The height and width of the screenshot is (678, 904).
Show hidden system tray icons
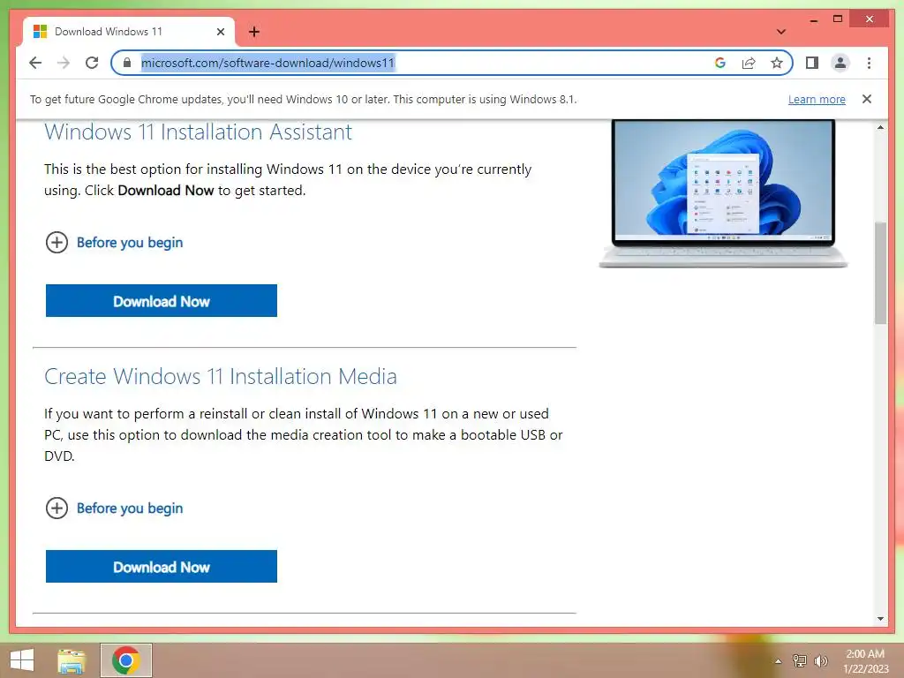[778, 661]
